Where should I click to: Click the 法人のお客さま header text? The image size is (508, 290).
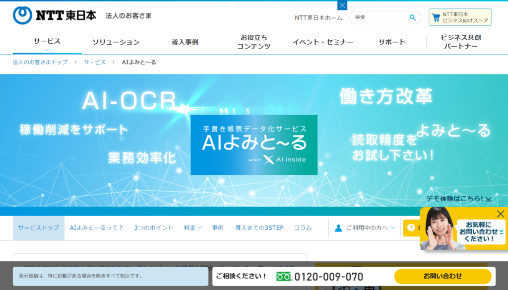128,15
